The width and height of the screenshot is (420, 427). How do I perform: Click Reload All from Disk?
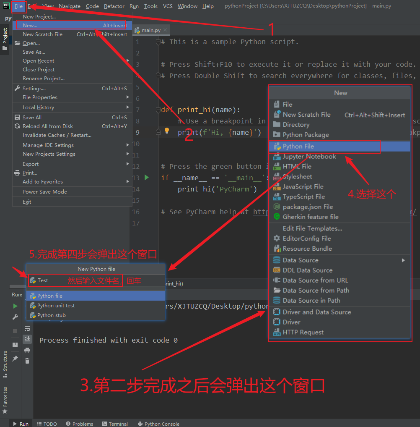click(x=73, y=126)
